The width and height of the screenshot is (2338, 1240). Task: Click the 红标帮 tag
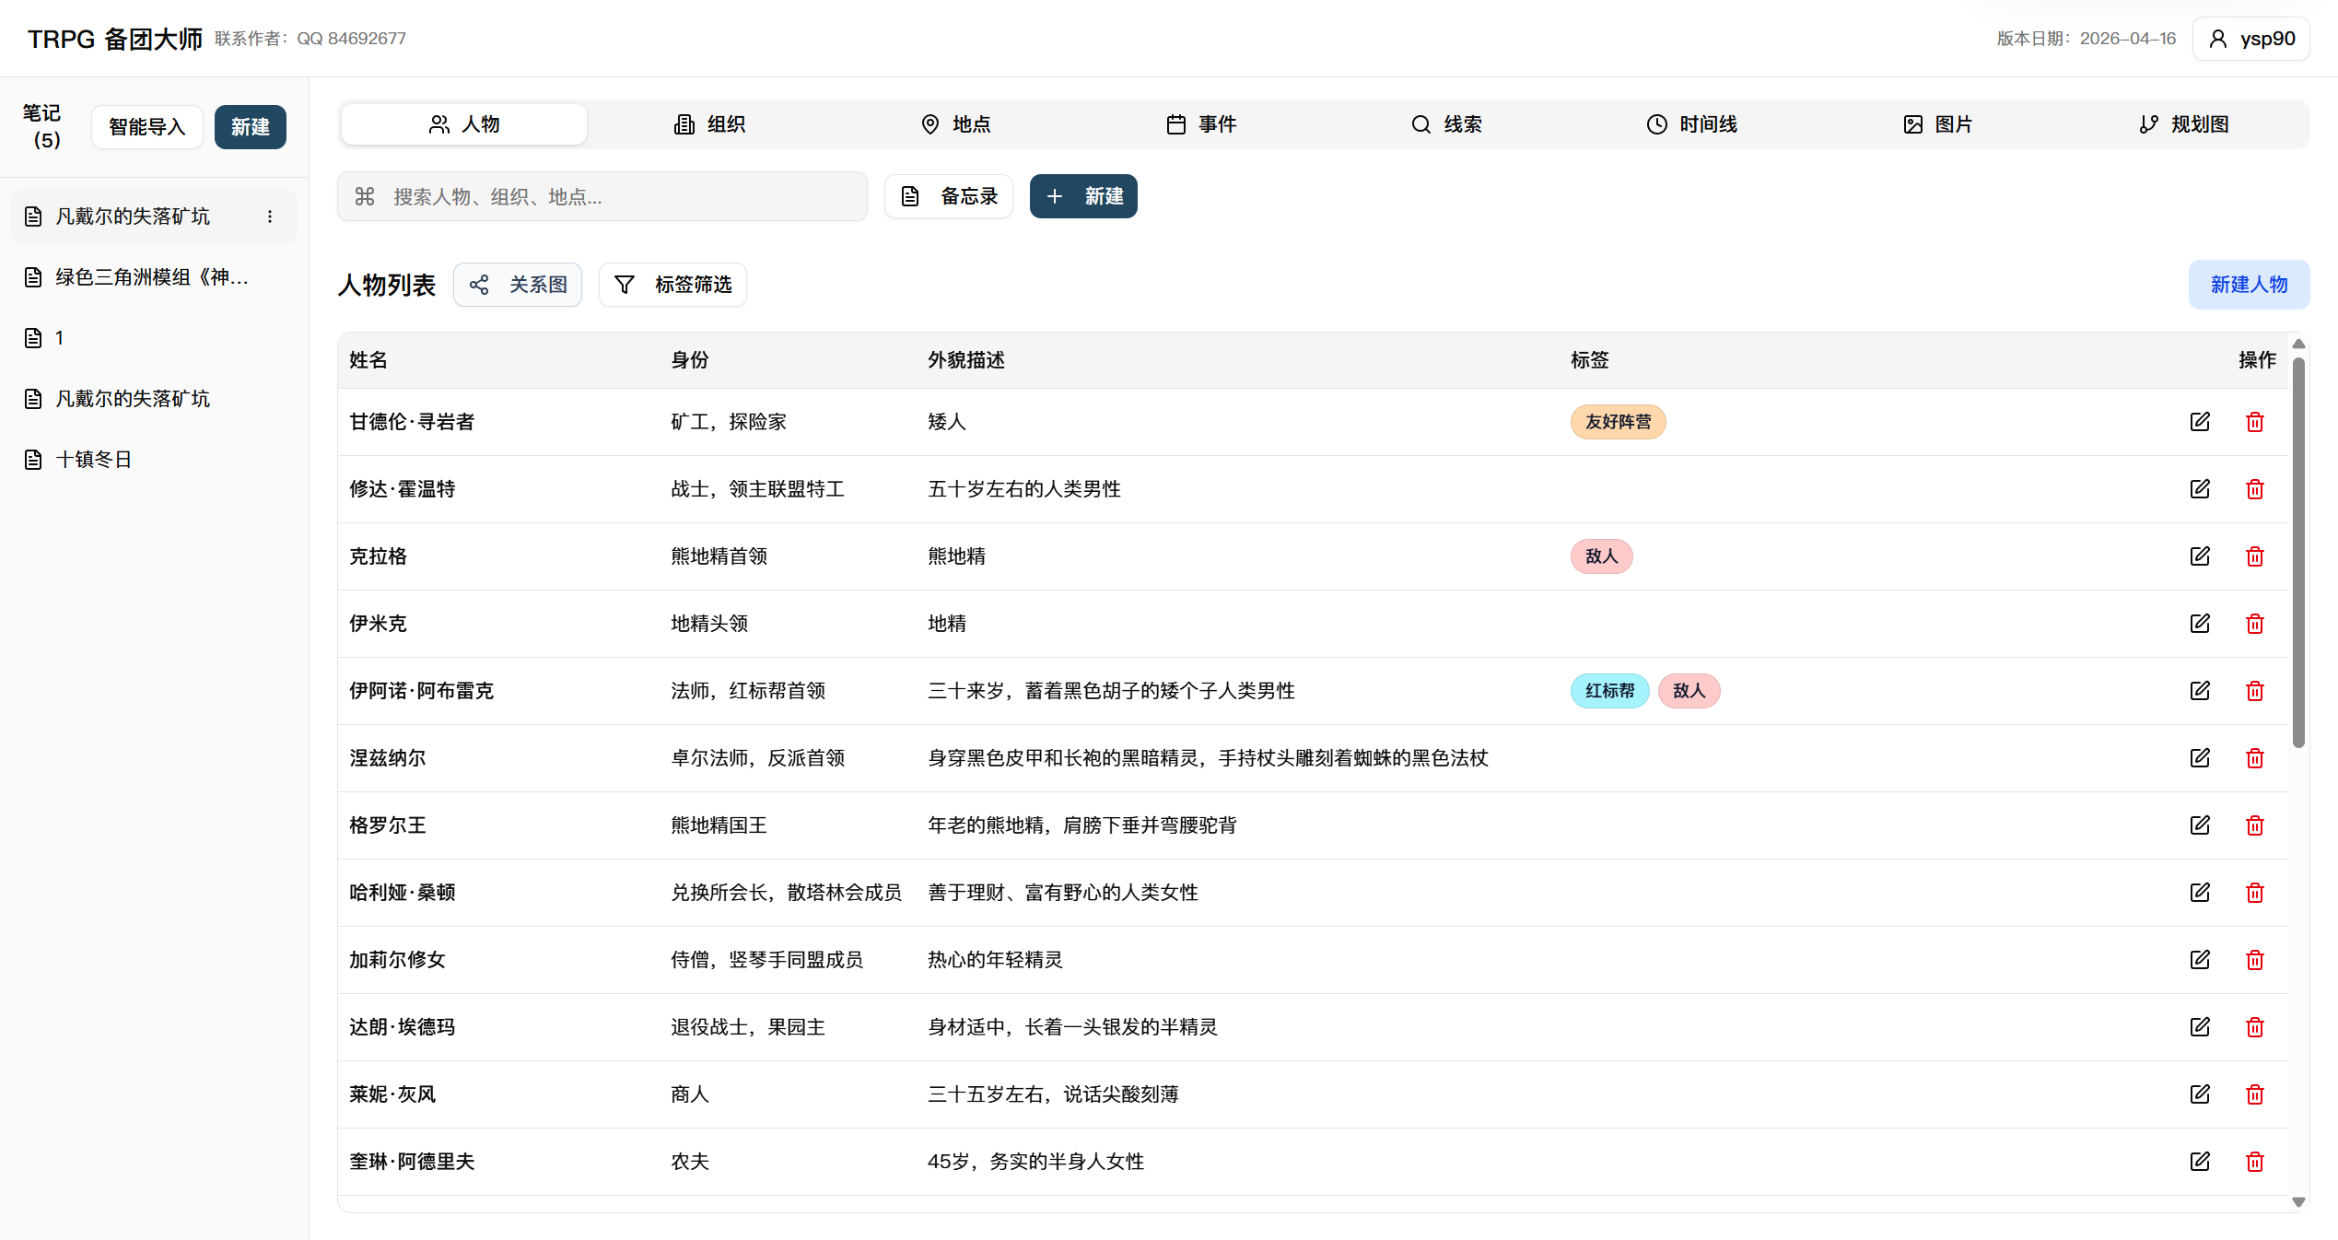[x=1609, y=691]
